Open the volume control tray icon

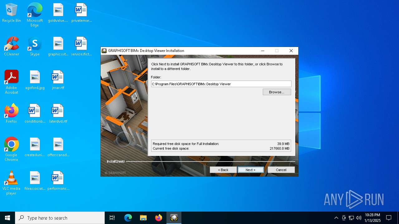pos(359,218)
